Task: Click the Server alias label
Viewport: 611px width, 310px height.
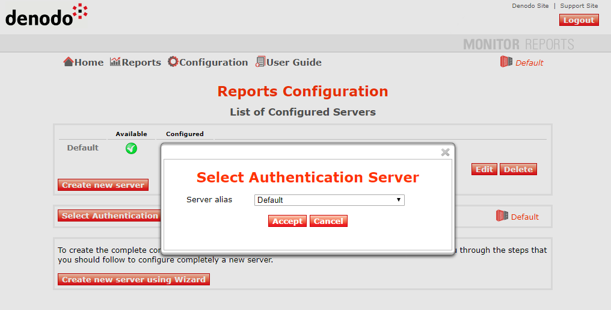Action: [209, 200]
